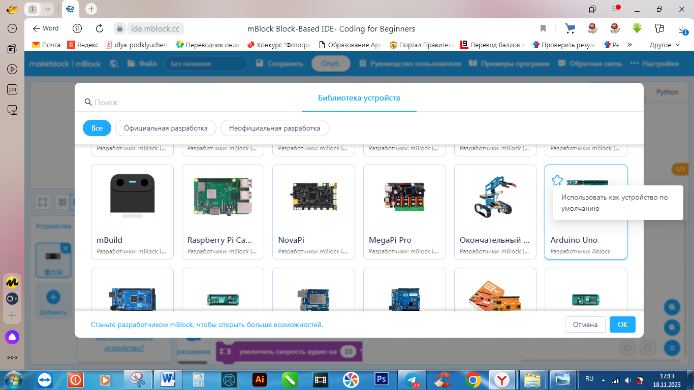Image resolution: width=694 pixels, height=390 pixels.
Task: Show hidden system tray icons
Action: 604,379
